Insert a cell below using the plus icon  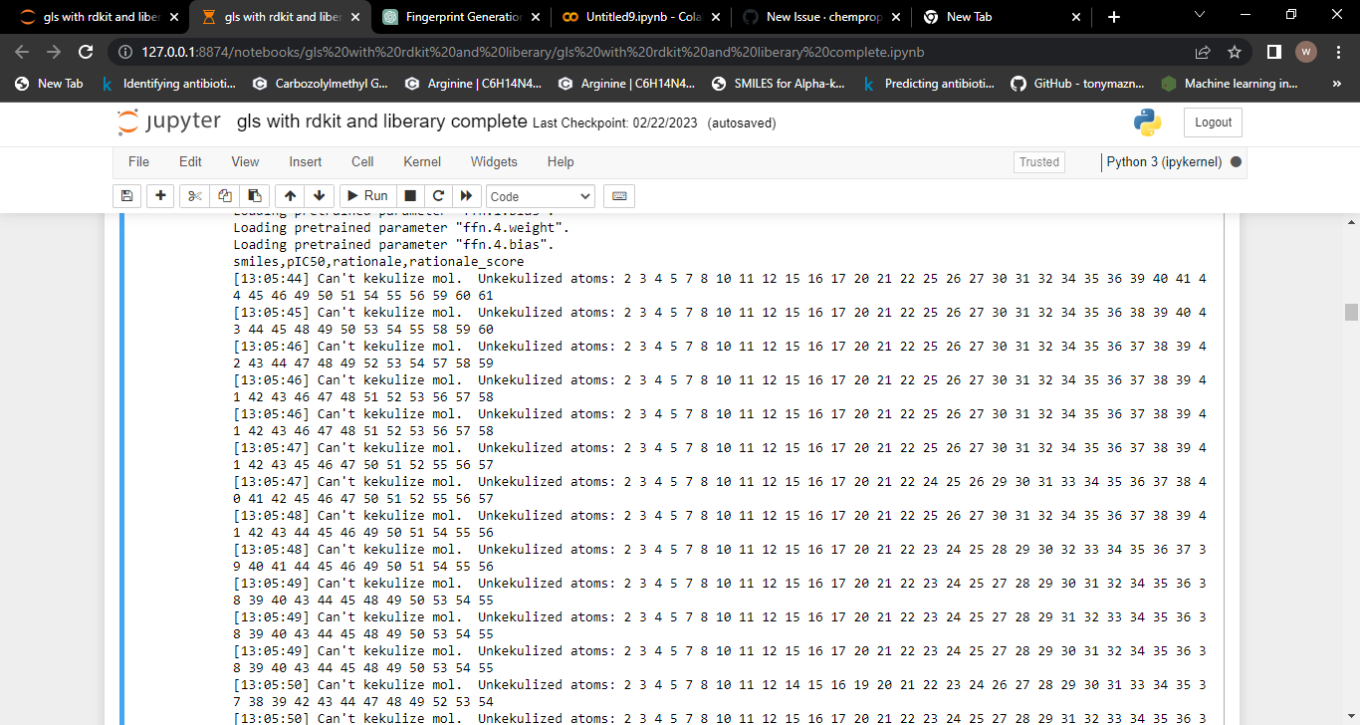160,196
